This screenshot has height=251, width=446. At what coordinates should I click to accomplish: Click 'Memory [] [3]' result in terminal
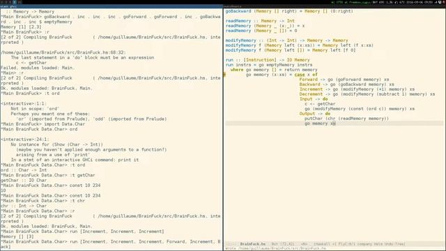17,236
